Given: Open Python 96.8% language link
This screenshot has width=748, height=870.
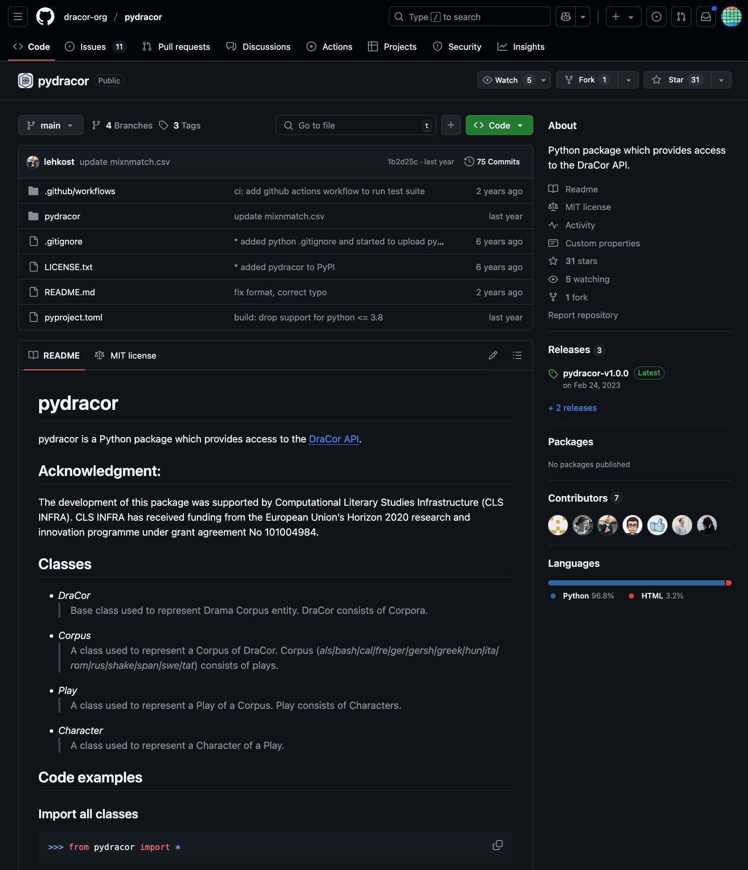Looking at the screenshot, I should tap(582, 596).
